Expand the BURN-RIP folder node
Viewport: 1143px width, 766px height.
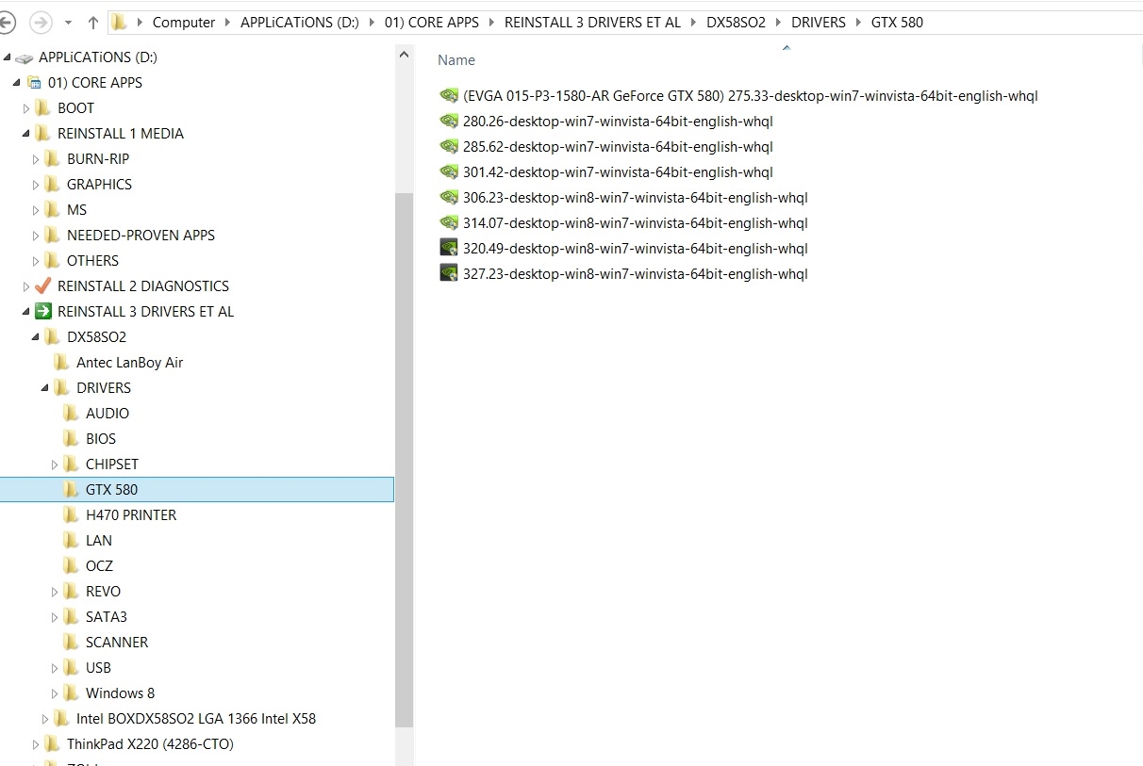pyautogui.click(x=36, y=159)
